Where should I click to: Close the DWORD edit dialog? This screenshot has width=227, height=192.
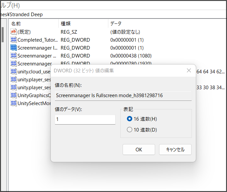189,70
